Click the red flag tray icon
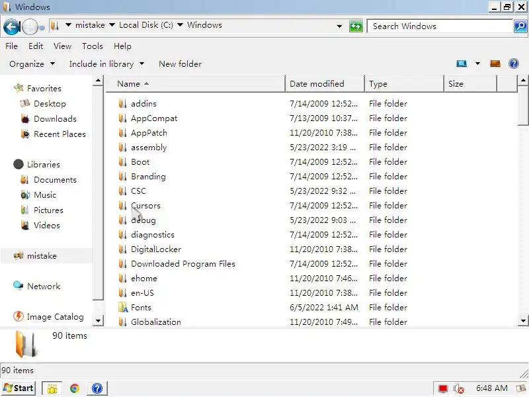Image resolution: width=529 pixels, height=397 pixels. (x=443, y=388)
